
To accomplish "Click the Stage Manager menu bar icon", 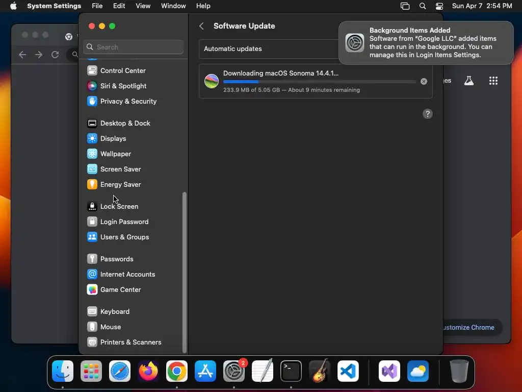I will (405, 6).
